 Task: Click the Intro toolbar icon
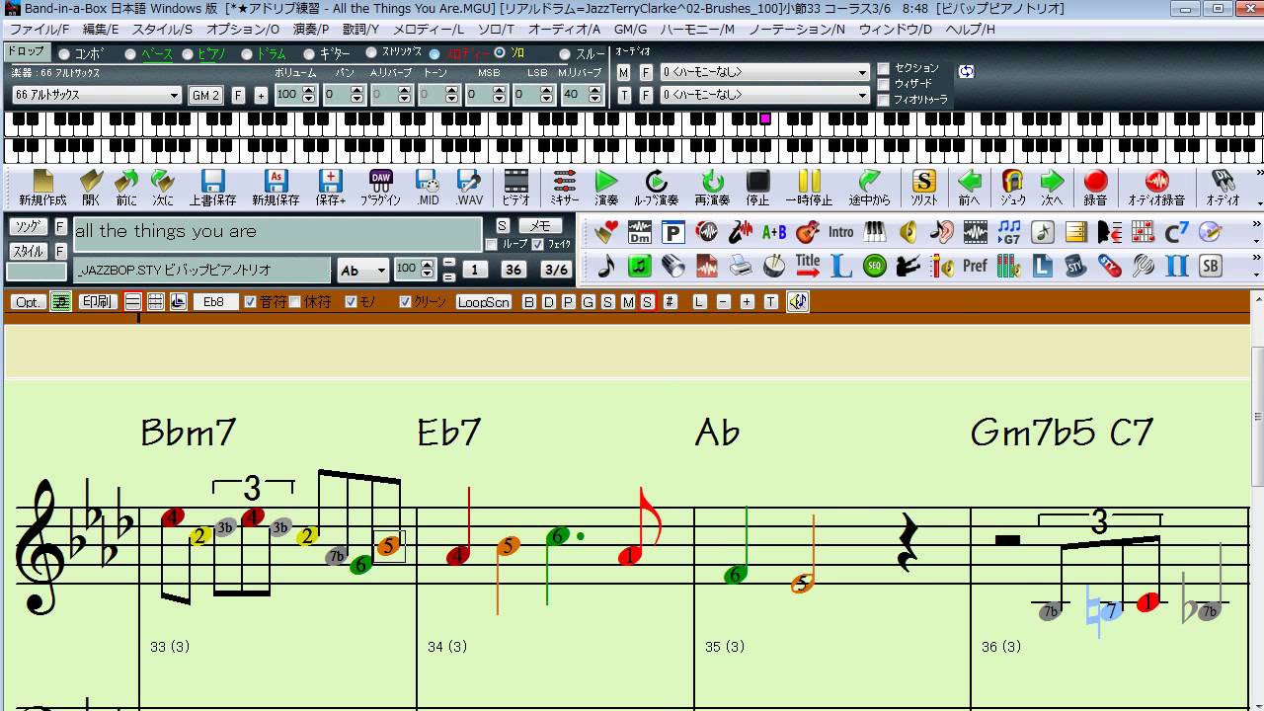[x=841, y=232]
